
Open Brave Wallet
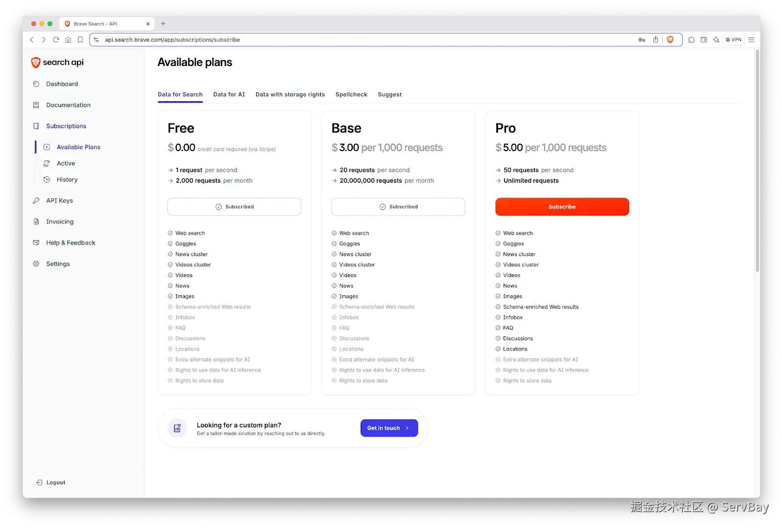[x=704, y=40]
